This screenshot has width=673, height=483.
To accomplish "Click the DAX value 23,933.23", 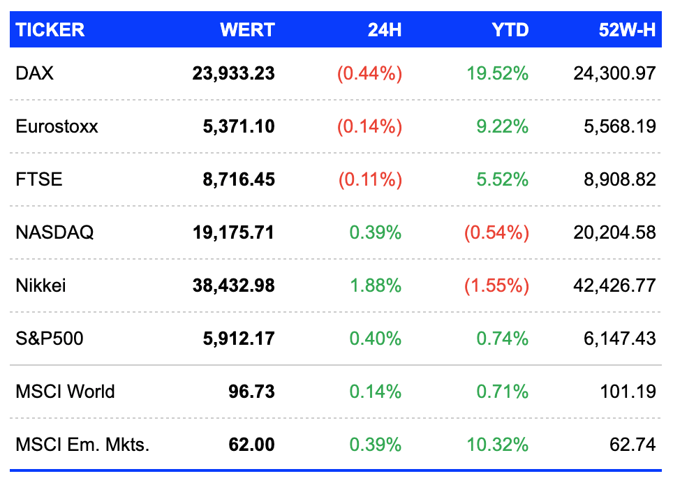I will point(233,73).
